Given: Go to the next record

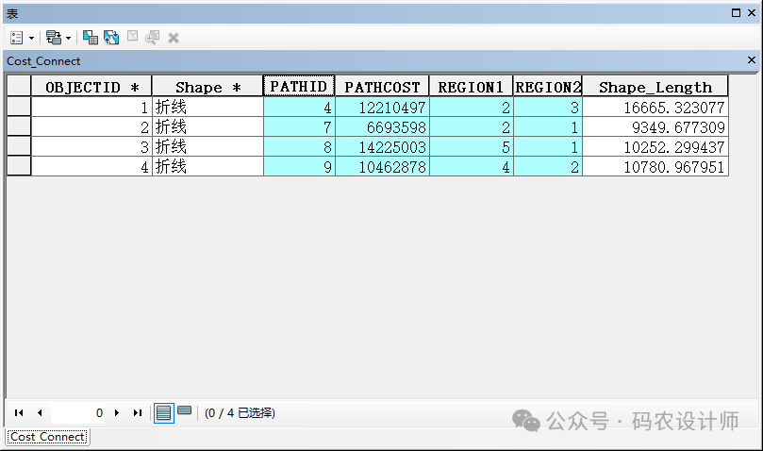Looking at the screenshot, I should click(117, 413).
